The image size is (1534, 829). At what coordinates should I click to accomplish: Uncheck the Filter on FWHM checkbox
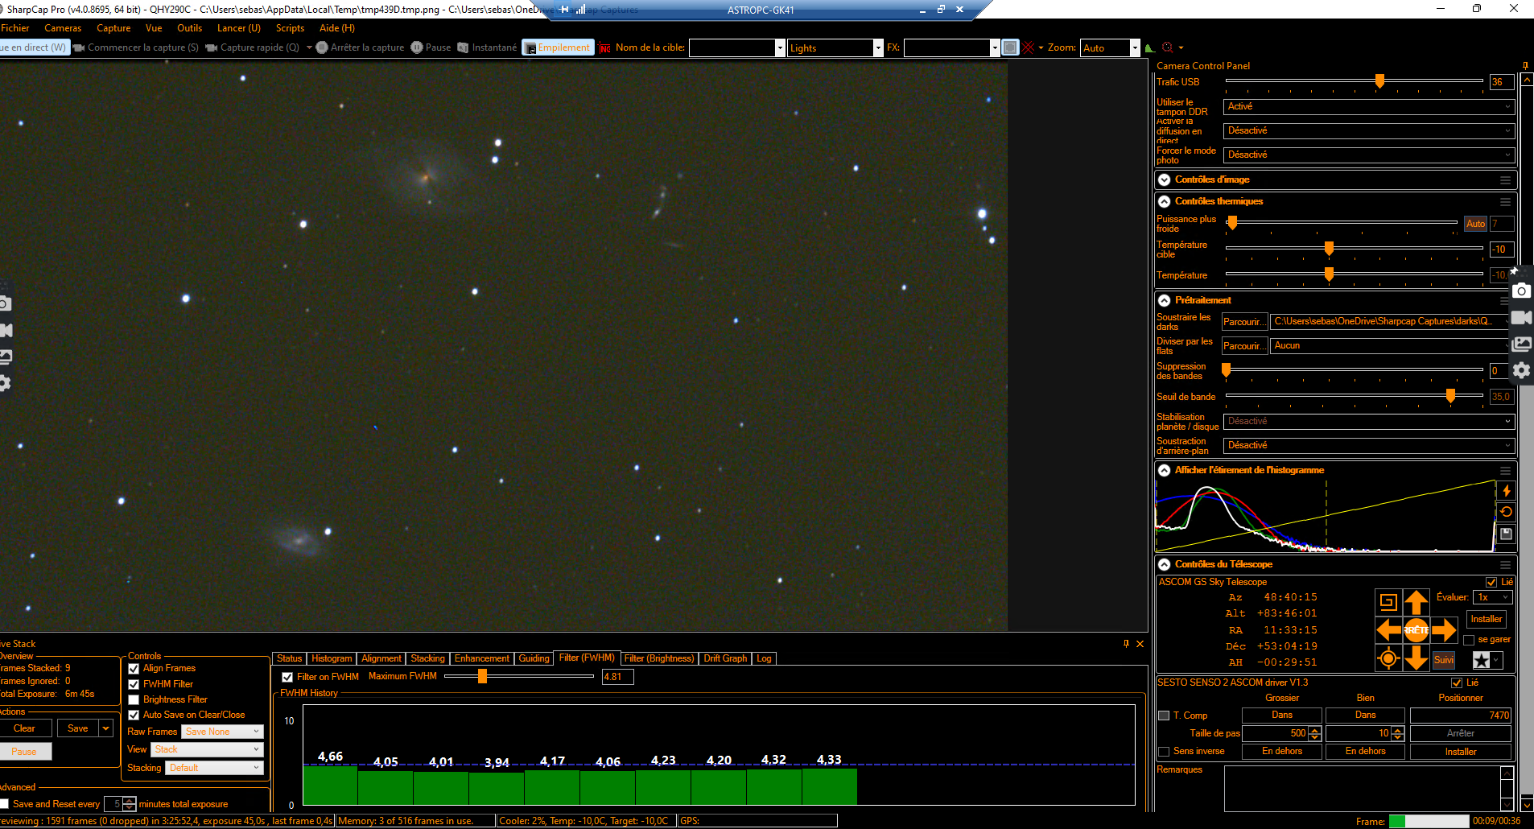click(287, 678)
